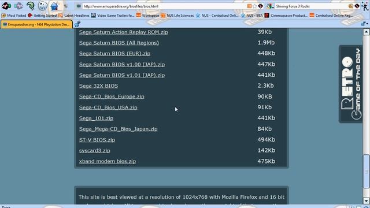The width and height of the screenshot is (370, 208).
Task: Download Sega Saturn Action Replay ROM.zip
Action: (123, 32)
